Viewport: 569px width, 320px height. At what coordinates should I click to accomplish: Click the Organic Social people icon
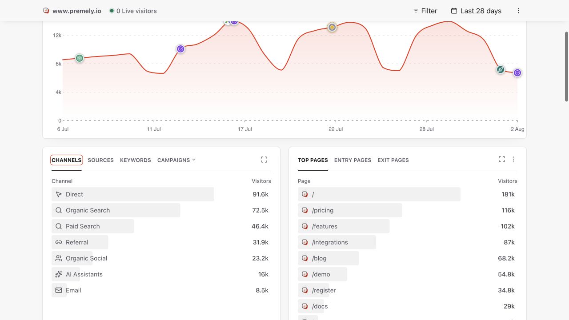pos(59,258)
